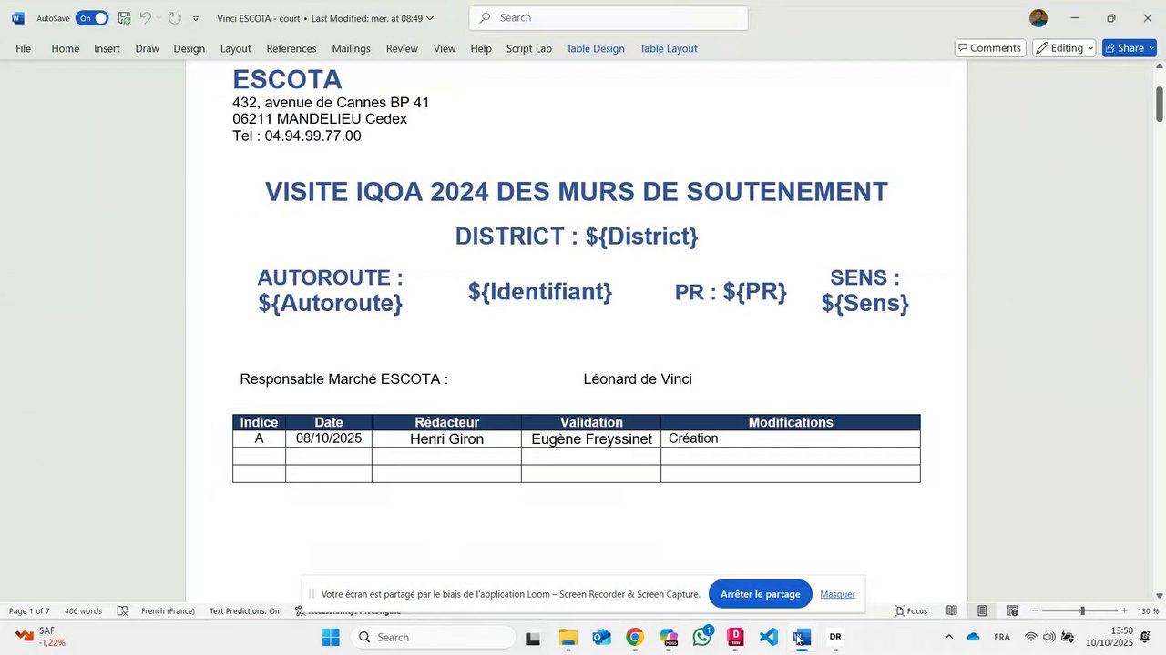Open the Windows Start menu
The height and width of the screenshot is (655, 1166).
click(x=331, y=637)
